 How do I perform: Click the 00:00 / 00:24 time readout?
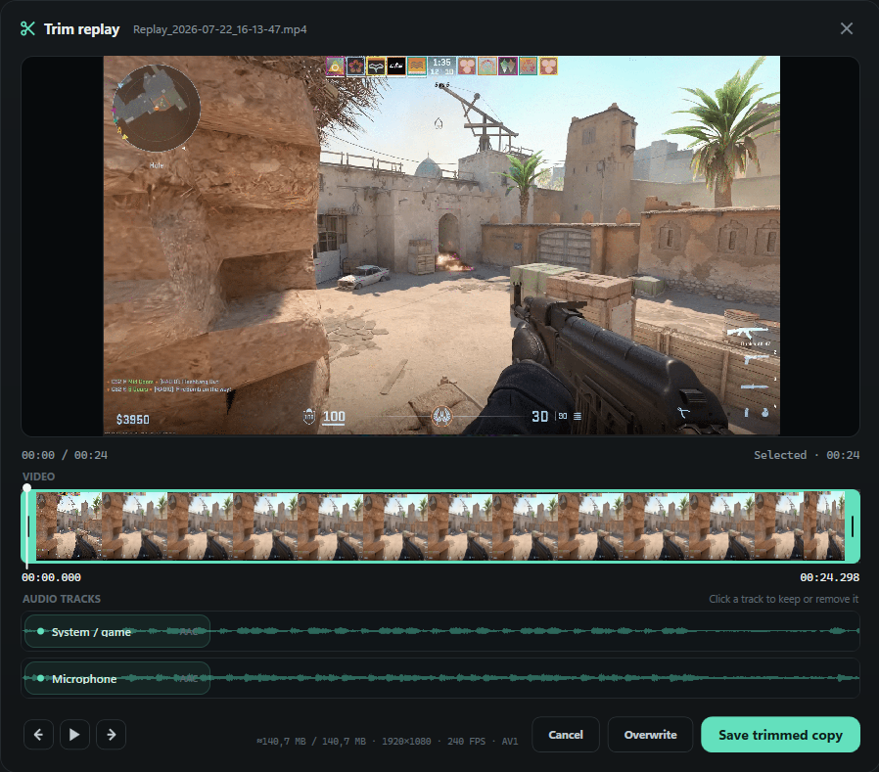[65, 455]
